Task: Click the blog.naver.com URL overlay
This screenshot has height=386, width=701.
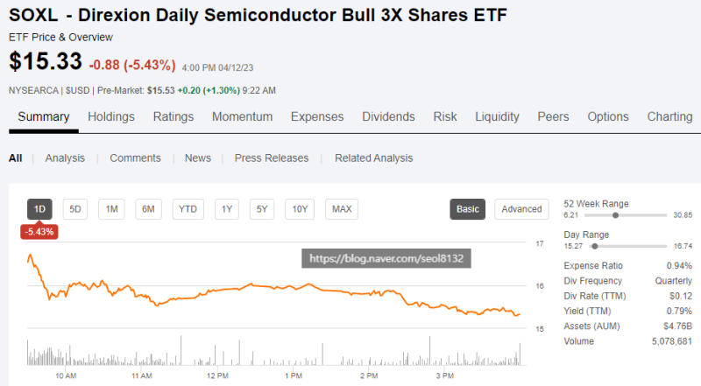Action: [386, 259]
